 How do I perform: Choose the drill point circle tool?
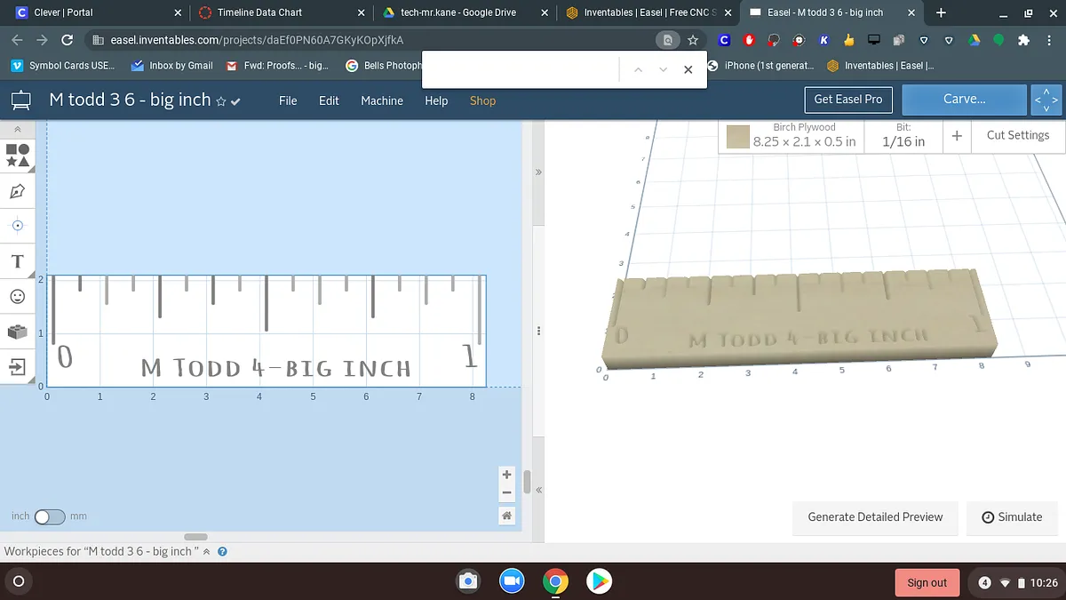coord(18,226)
